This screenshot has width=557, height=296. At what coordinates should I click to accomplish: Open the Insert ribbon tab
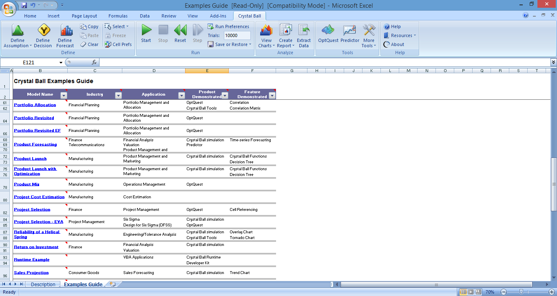[x=53, y=16]
